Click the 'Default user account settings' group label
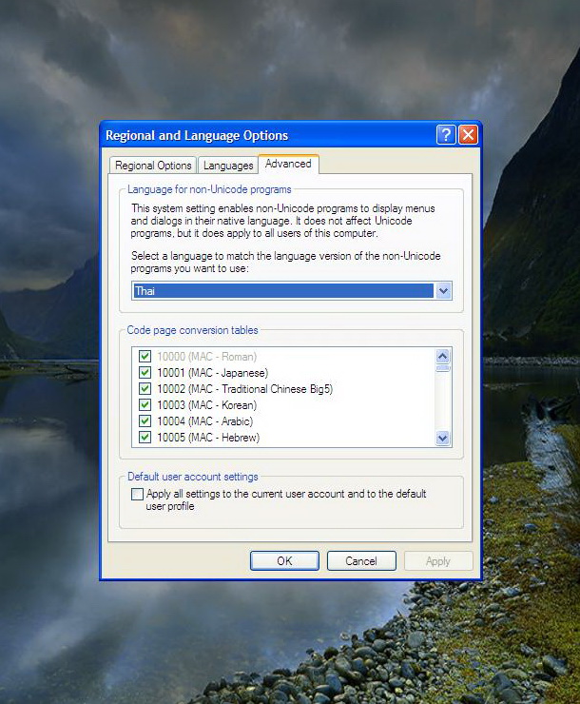Screen dimensions: 580x704 point(193,477)
